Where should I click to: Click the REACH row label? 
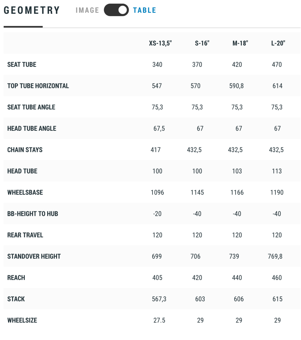coord(16,278)
